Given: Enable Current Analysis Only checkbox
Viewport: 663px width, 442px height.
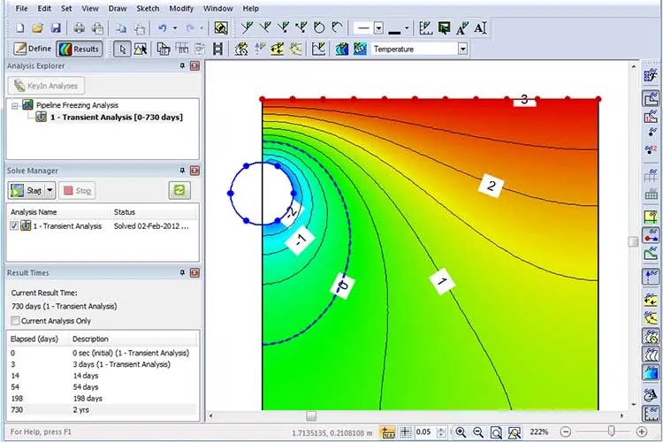Looking at the screenshot, I should click(15, 321).
